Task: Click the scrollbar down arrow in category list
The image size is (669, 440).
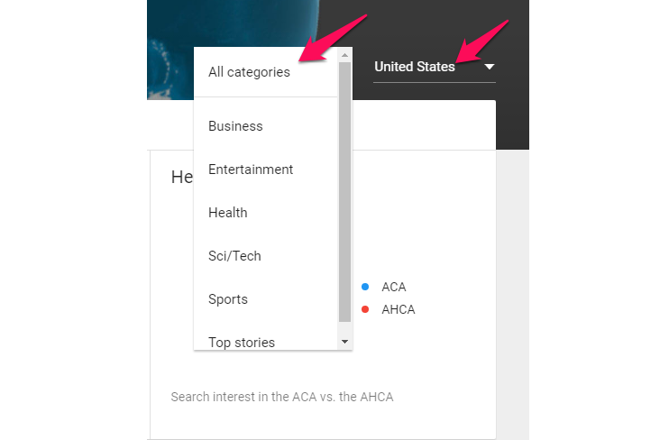Action: (x=344, y=343)
